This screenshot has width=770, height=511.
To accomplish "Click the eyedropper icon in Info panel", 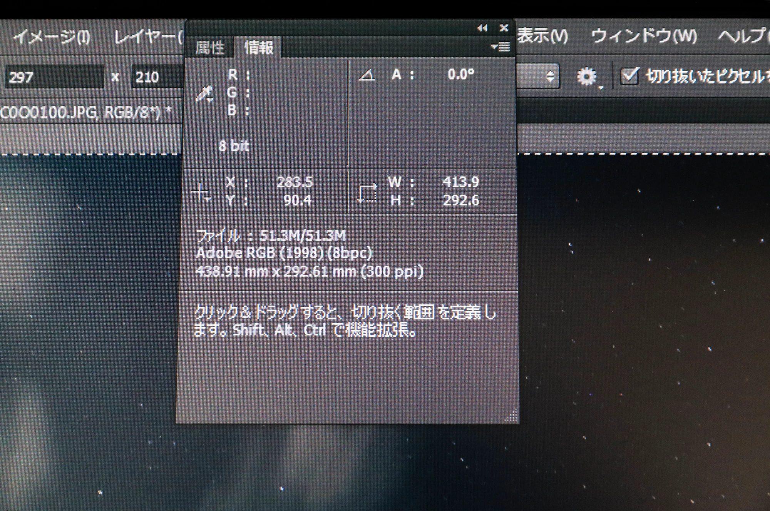I will pyautogui.click(x=204, y=94).
